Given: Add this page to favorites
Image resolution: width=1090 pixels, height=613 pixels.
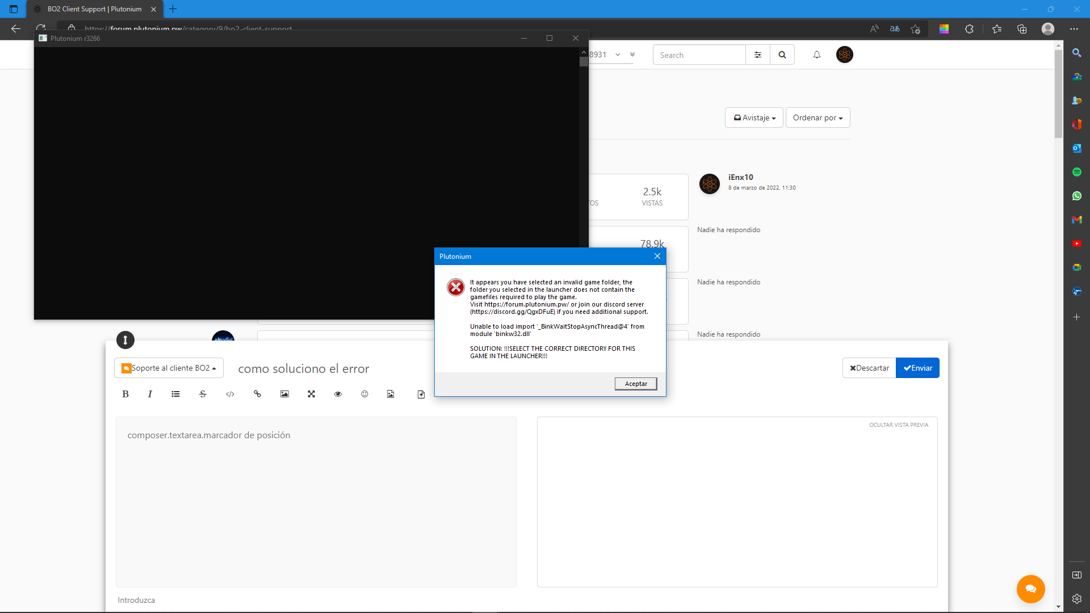Looking at the screenshot, I should 915,29.
